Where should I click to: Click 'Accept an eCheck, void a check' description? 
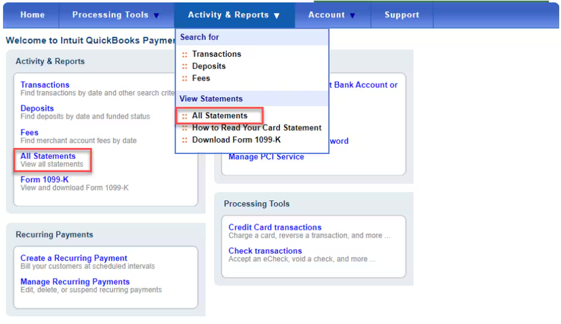pyautogui.click(x=302, y=259)
